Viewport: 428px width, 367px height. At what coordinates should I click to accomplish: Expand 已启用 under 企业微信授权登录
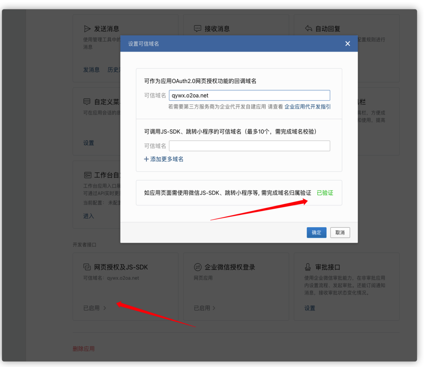(x=204, y=308)
